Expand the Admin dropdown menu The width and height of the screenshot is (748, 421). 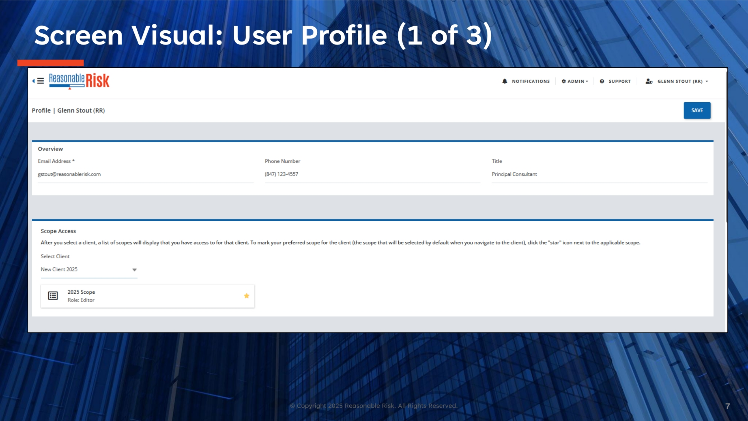pos(575,81)
